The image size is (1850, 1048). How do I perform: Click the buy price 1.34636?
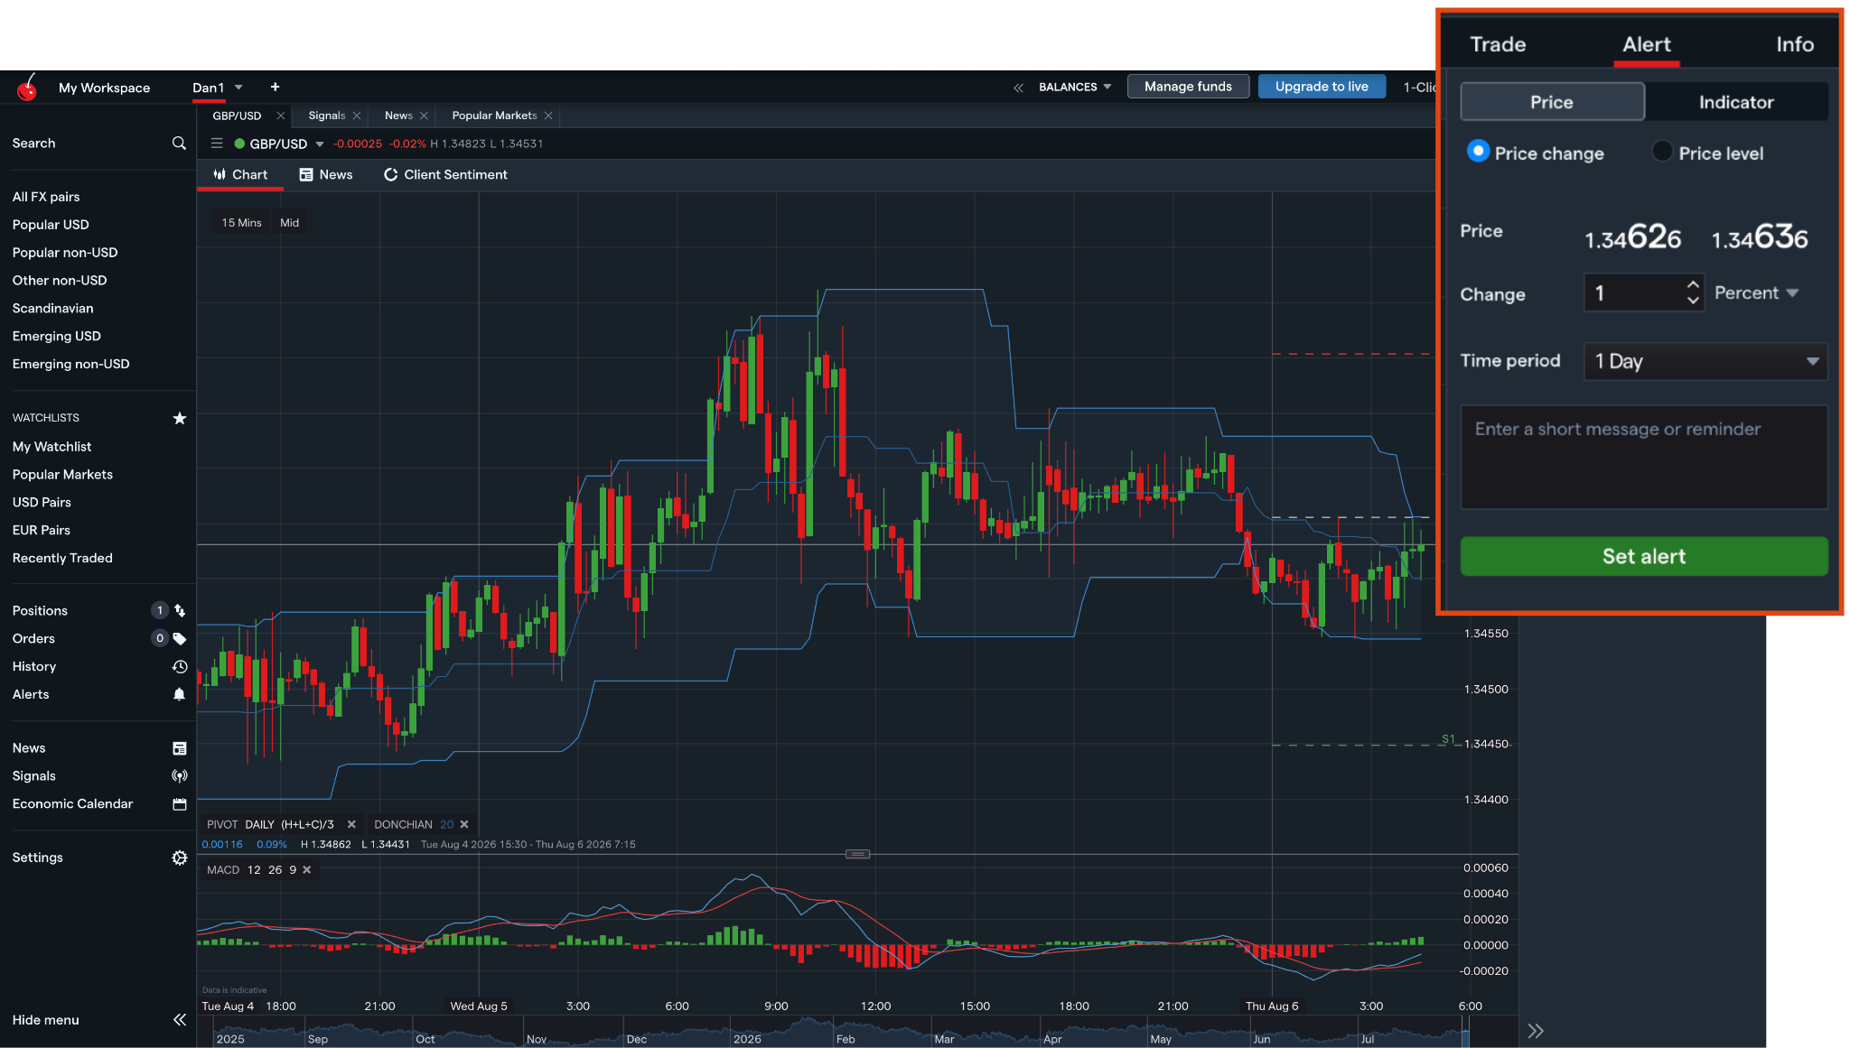click(1760, 237)
